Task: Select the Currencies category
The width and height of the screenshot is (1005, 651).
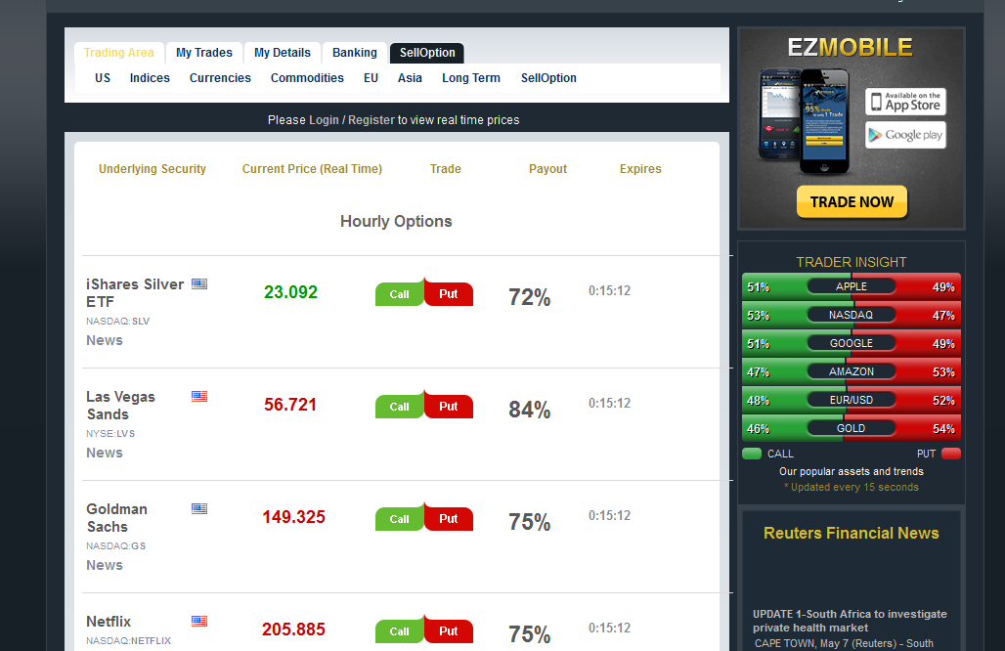Action: click(x=220, y=78)
